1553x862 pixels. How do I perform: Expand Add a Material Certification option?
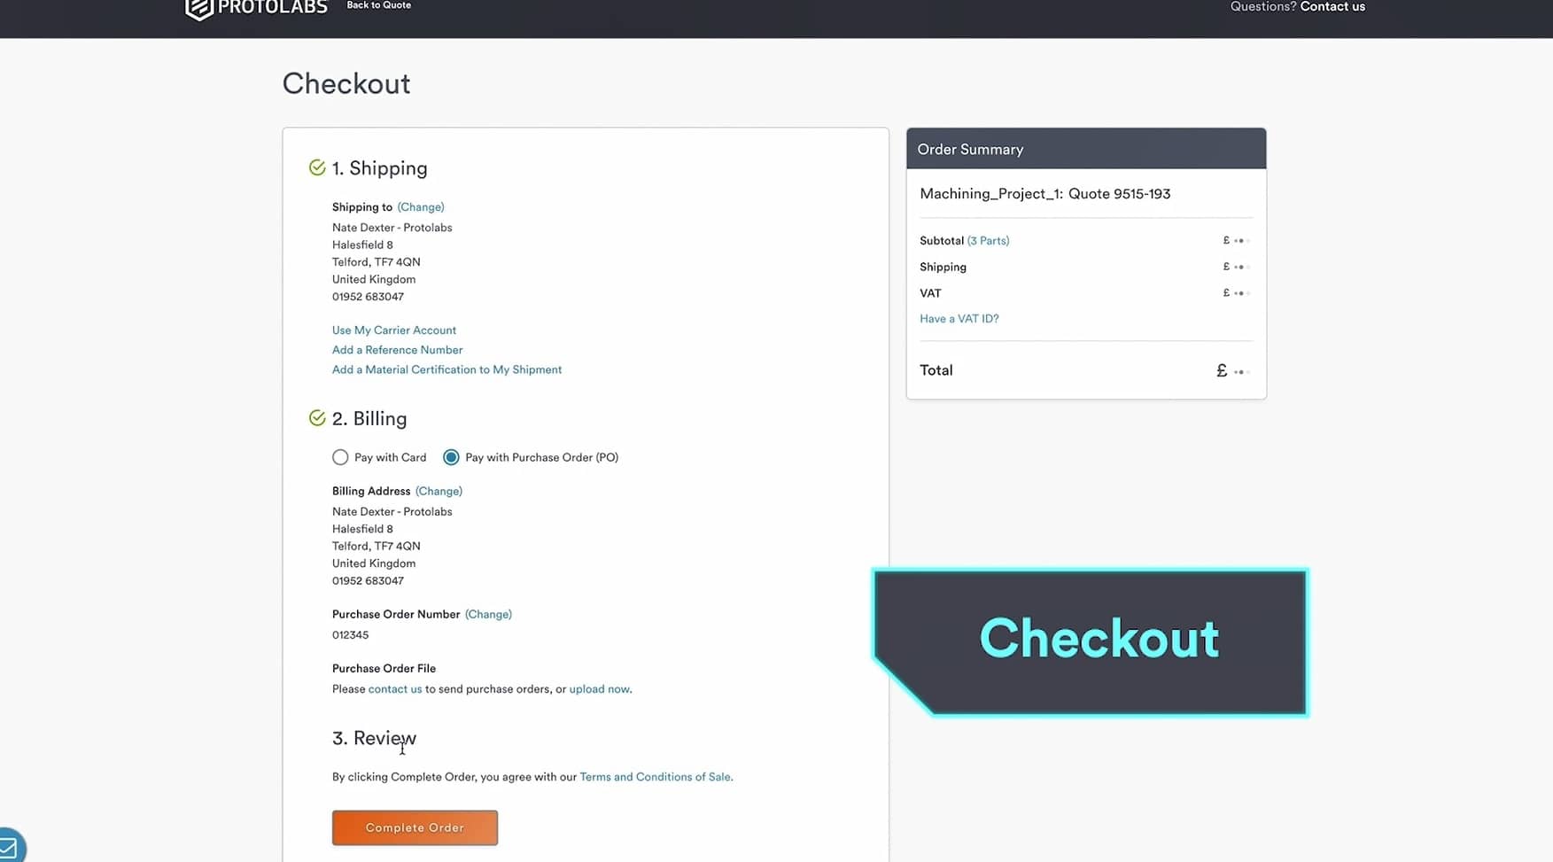pyautogui.click(x=446, y=369)
